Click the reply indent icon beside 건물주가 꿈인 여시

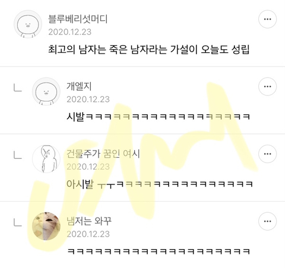click(18, 155)
